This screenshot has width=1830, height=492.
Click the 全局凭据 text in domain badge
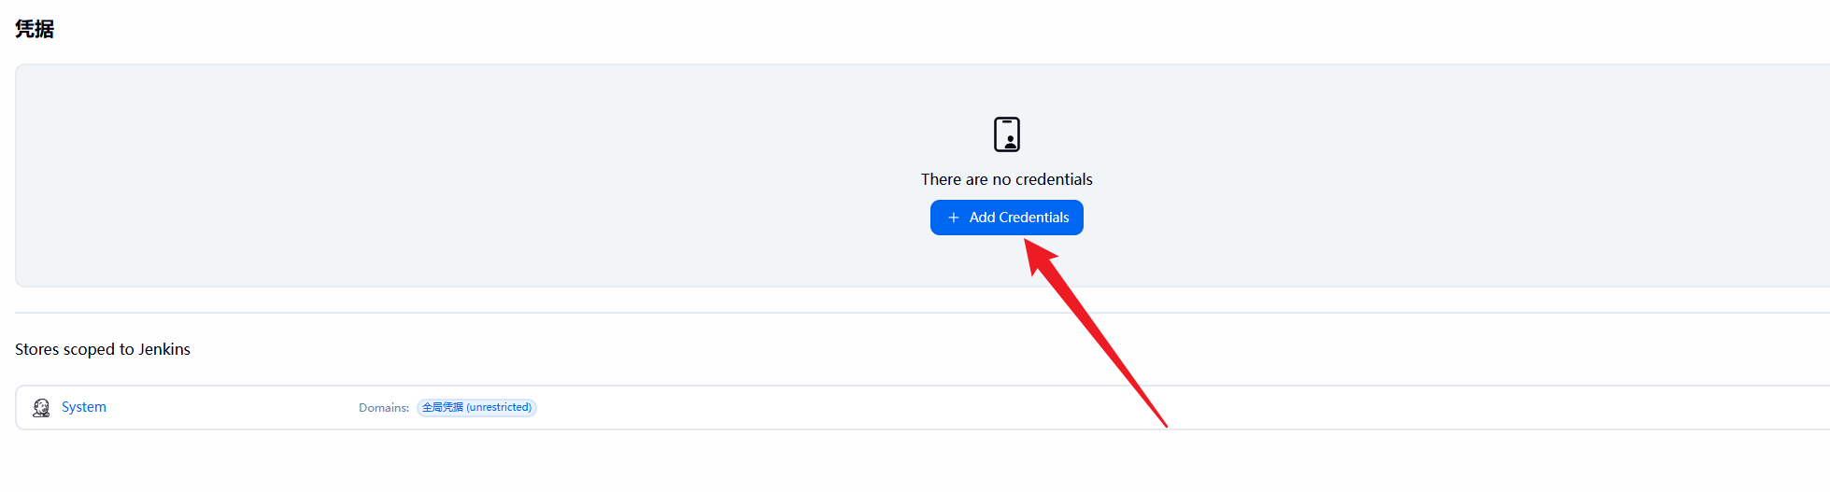click(x=443, y=408)
